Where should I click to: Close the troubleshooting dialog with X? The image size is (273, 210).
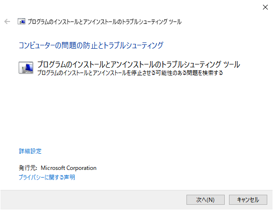coord(265,7)
